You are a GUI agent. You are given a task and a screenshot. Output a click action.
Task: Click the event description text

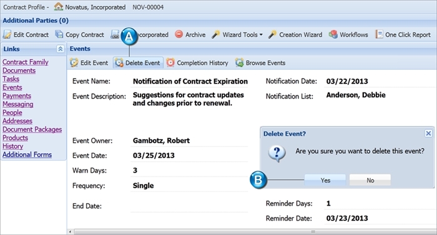188,99
